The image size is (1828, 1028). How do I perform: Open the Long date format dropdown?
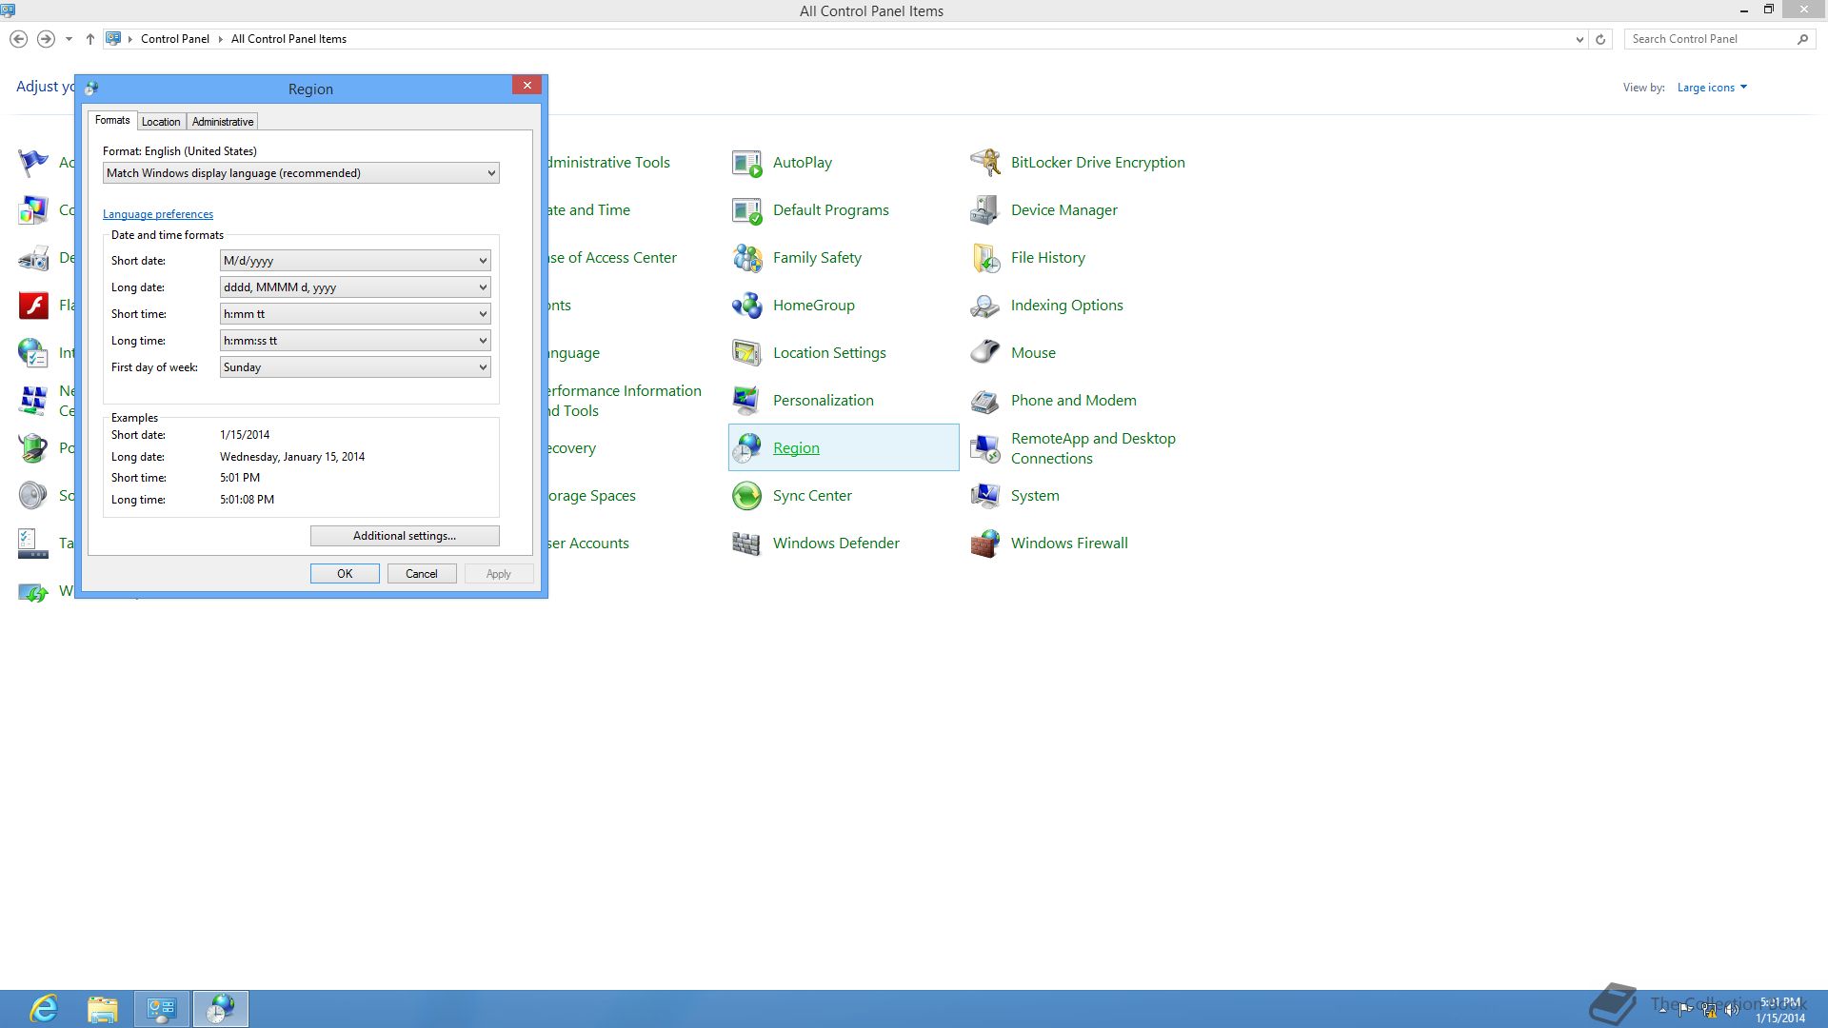point(355,287)
